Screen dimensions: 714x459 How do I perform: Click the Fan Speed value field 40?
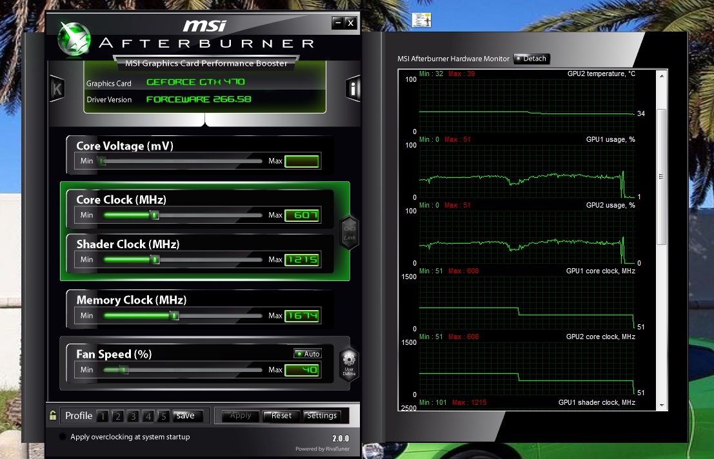(302, 370)
